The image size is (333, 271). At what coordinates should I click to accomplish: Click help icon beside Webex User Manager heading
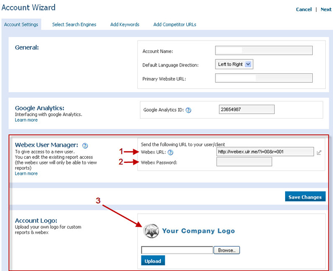coord(85,146)
